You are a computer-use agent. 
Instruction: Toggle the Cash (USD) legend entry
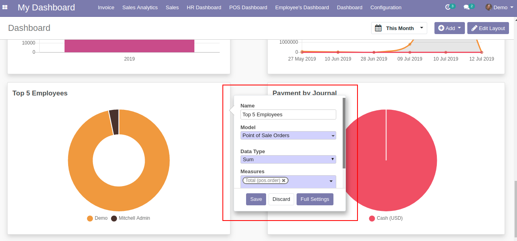point(386,218)
